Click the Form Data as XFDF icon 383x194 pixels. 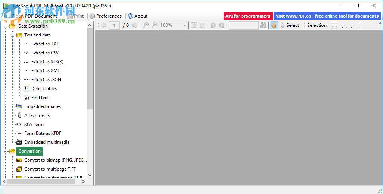tap(19, 133)
